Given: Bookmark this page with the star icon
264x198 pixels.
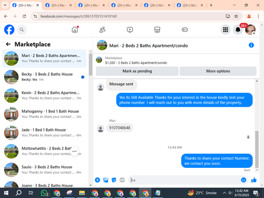Looking at the screenshot, I should pyautogui.click(x=236, y=16).
